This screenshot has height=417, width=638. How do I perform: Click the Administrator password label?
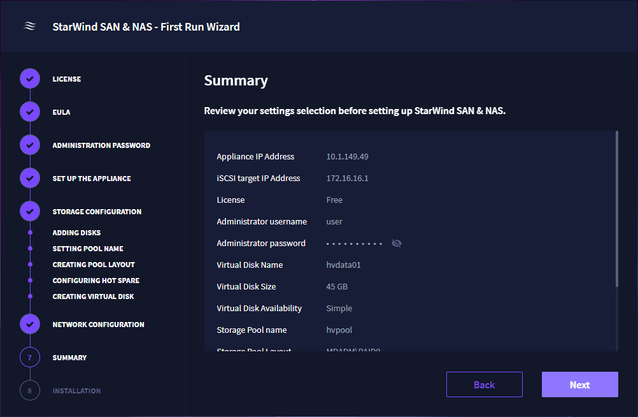click(x=261, y=244)
